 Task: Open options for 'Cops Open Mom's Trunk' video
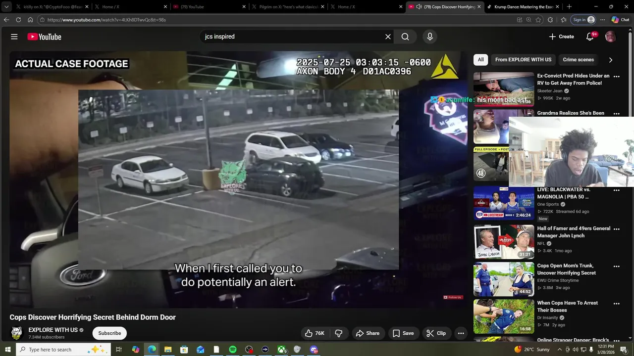(617, 266)
